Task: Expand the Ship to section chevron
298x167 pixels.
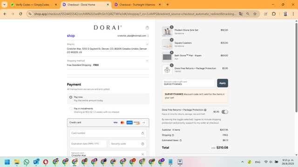Action: click(147, 45)
